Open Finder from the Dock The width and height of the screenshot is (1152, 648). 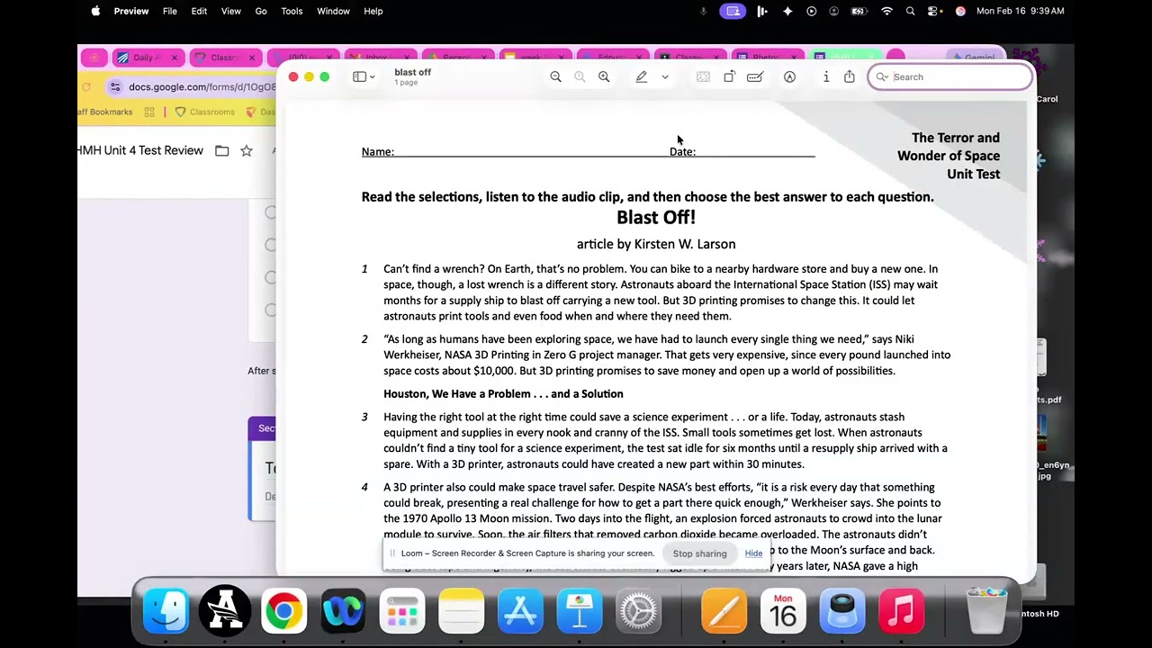[x=166, y=611]
